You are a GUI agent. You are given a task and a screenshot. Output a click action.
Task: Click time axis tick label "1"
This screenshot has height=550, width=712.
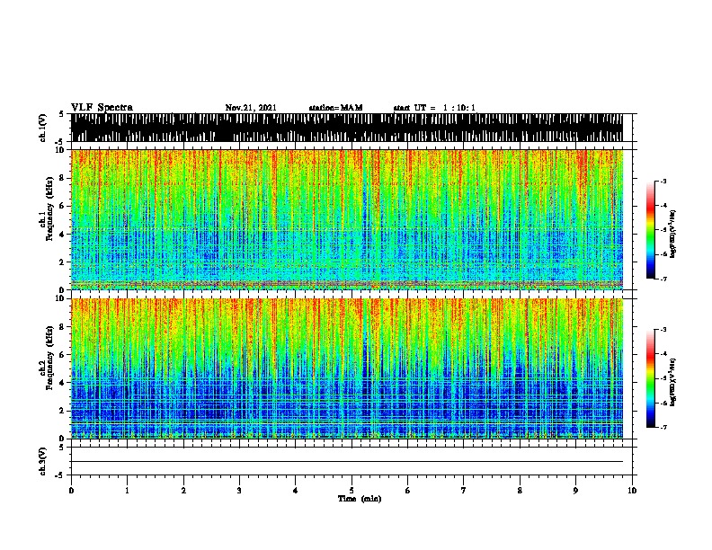[127, 491]
